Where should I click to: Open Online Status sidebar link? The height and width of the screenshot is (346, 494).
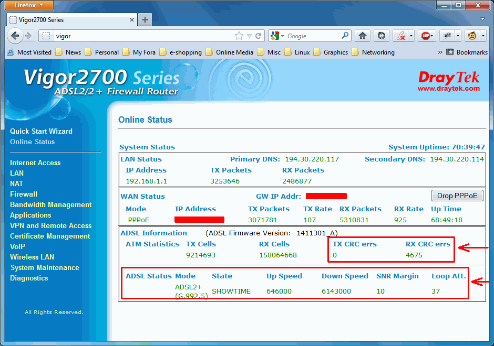pos(32,142)
